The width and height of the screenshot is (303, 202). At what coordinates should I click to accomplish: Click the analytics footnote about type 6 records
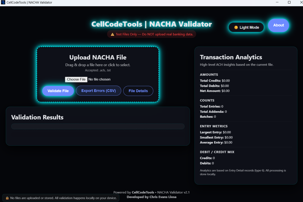(x=243, y=172)
